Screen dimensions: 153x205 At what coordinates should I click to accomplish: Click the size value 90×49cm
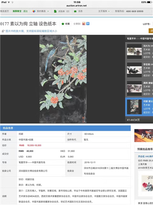(x=89, y=134)
